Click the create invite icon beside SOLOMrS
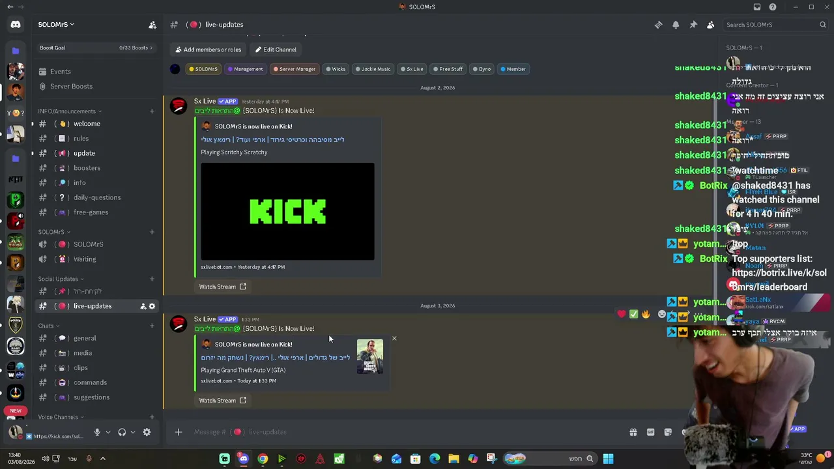 [x=152, y=25]
